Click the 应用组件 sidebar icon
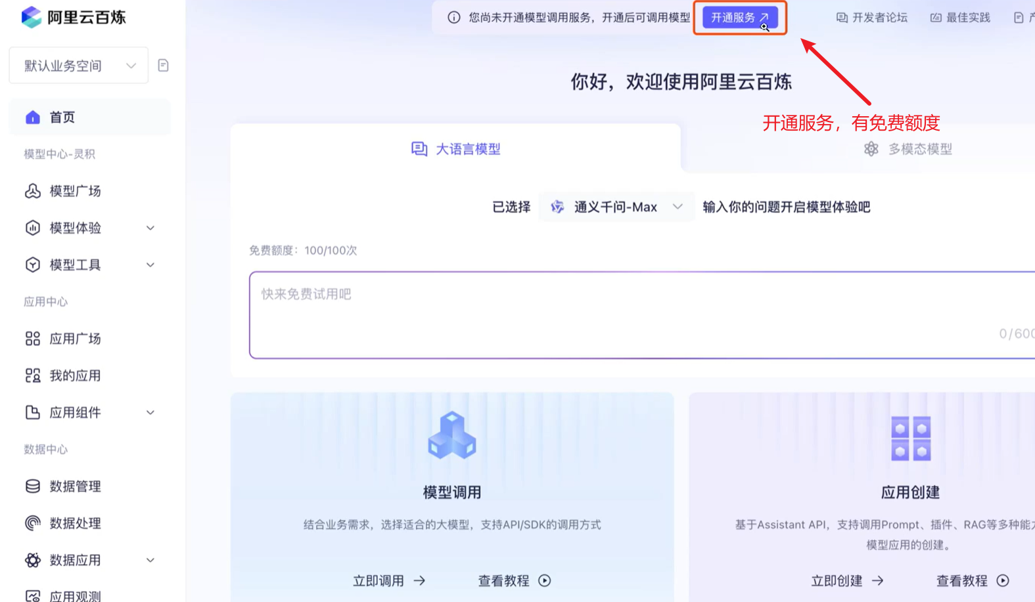This screenshot has width=1035, height=602. pos(33,412)
